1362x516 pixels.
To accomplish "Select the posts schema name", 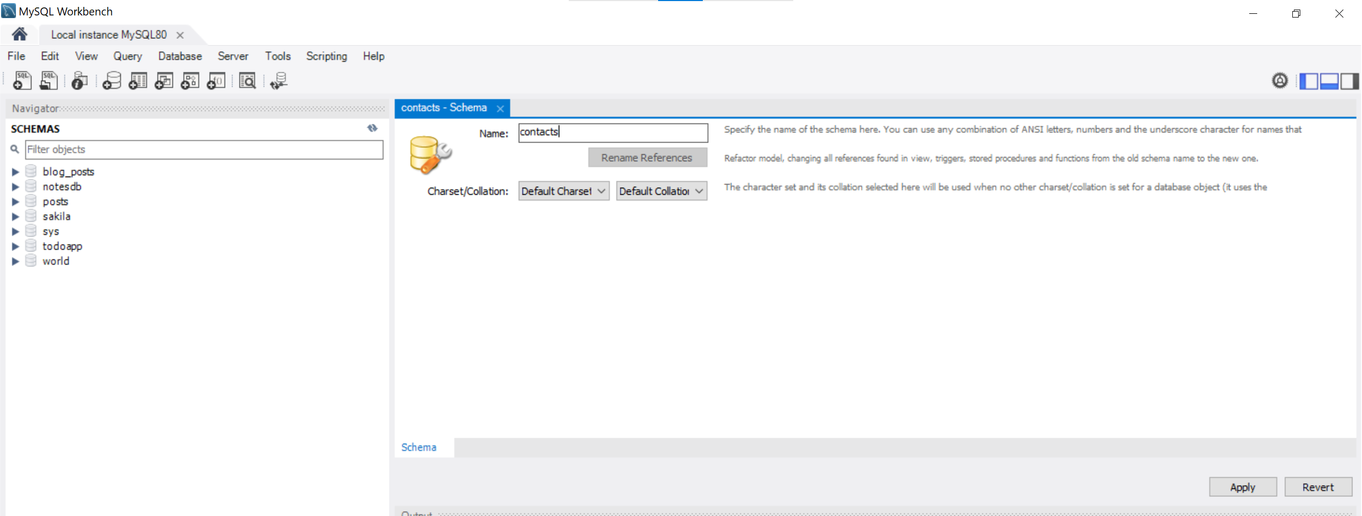I will 55,202.
